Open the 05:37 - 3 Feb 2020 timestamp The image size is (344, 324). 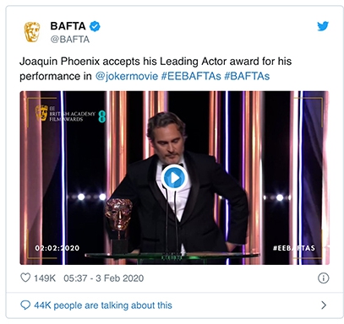(x=104, y=278)
